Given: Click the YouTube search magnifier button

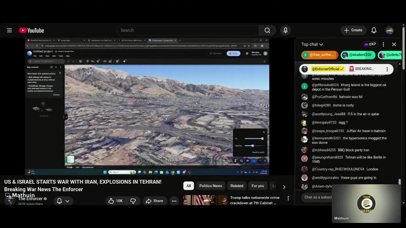Looking at the screenshot, I should point(267,30).
